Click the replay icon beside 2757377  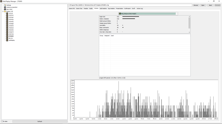[7, 15]
